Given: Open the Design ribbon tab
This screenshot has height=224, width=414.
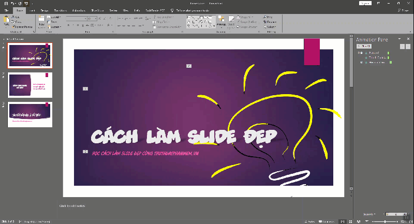Looking at the screenshot, I should [45, 10].
